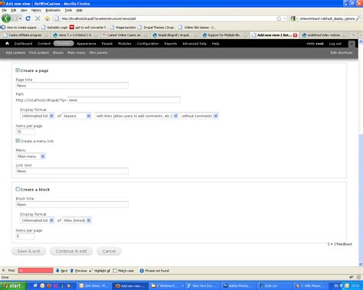Open the 'with links' dropdown
This screenshot has height=290, width=363.
click(136, 116)
